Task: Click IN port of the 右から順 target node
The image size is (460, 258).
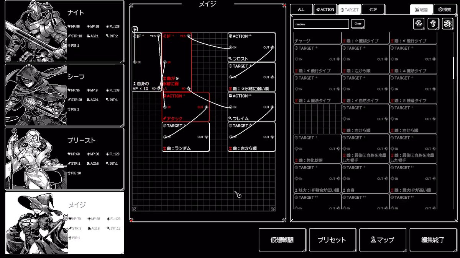Action: tap(230, 137)
